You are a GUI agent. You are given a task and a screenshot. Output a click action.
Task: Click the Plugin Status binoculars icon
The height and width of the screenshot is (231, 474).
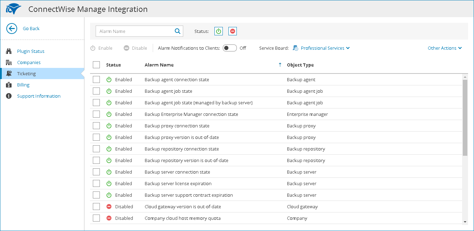[9, 51]
